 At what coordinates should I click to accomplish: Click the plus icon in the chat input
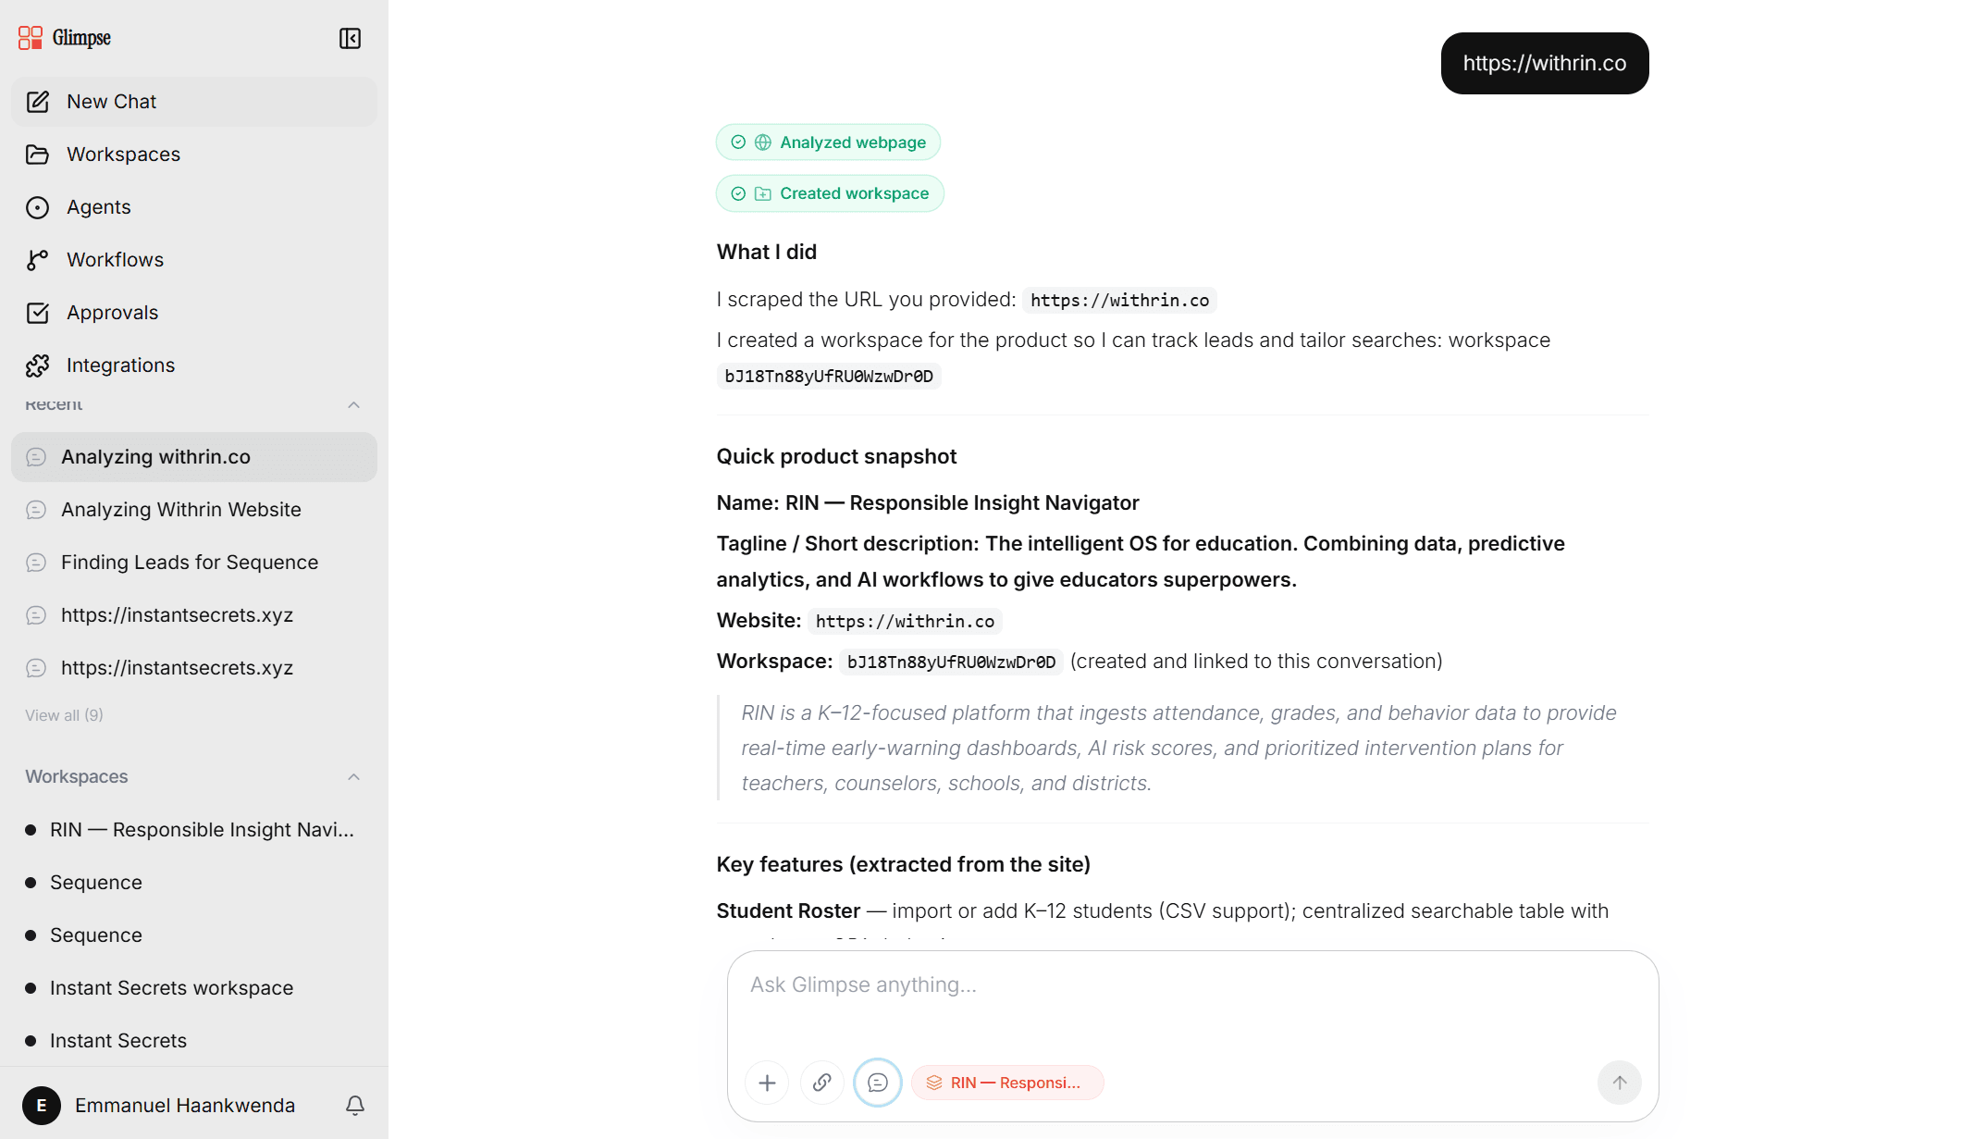point(767,1082)
